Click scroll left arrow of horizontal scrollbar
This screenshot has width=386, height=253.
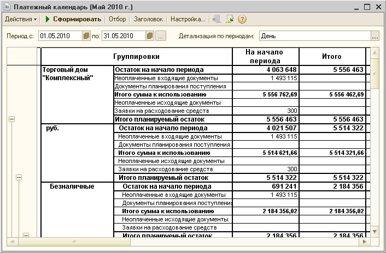tap(13, 242)
